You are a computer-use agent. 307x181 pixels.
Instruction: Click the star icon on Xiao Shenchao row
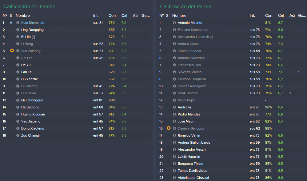click(x=11, y=22)
